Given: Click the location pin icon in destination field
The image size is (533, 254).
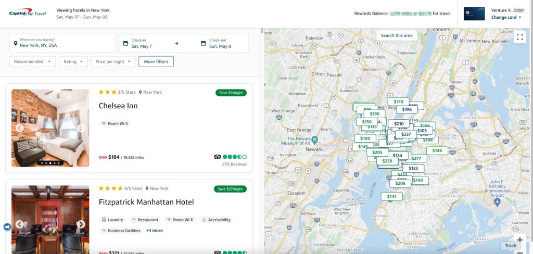Looking at the screenshot, I should (x=15, y=44).
